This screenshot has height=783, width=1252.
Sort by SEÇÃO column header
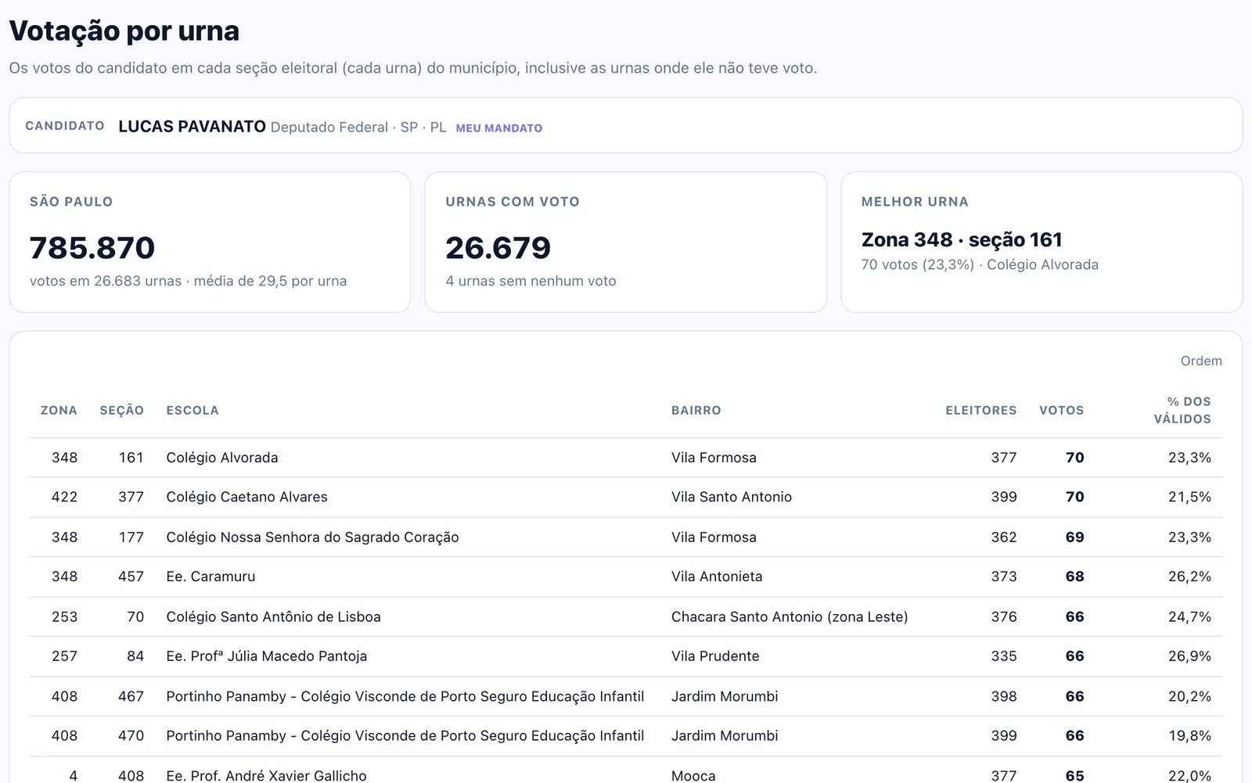121,410
